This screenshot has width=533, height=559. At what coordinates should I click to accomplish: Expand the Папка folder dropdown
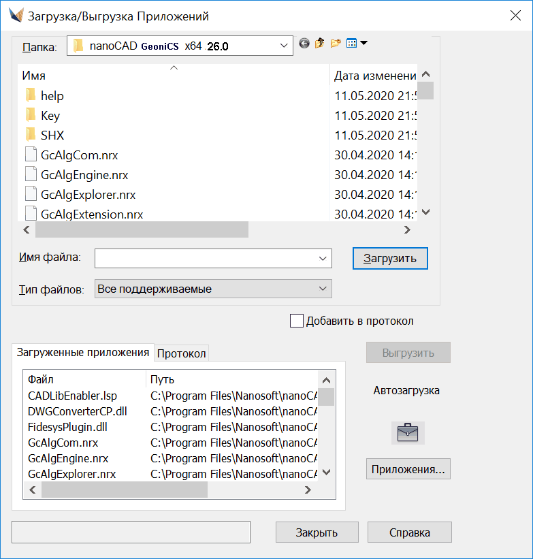(x=284, y=46)
